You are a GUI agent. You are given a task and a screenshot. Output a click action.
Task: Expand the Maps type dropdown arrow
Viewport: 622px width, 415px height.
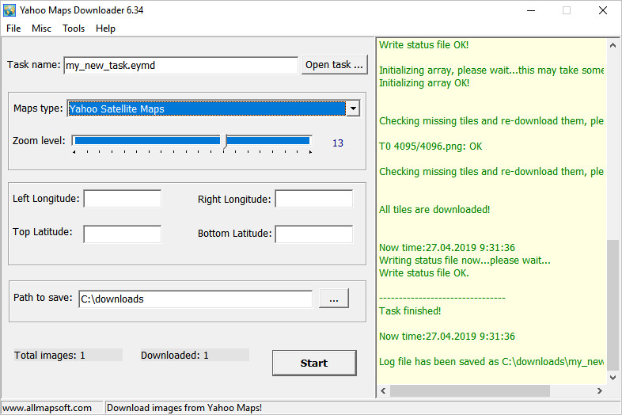click(353, 109)
